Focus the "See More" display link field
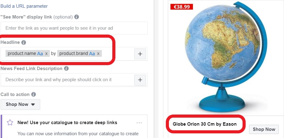The width and height of the screenshot is (284, 138). pyautogui.click(x=74, y=28)
